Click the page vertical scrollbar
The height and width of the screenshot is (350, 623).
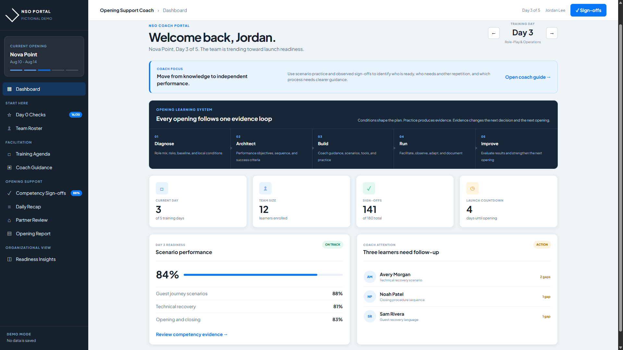620,178
